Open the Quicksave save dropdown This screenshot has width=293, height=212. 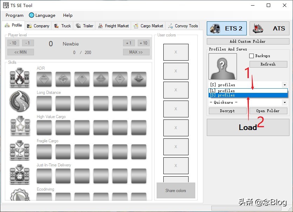tap(285, 102)
